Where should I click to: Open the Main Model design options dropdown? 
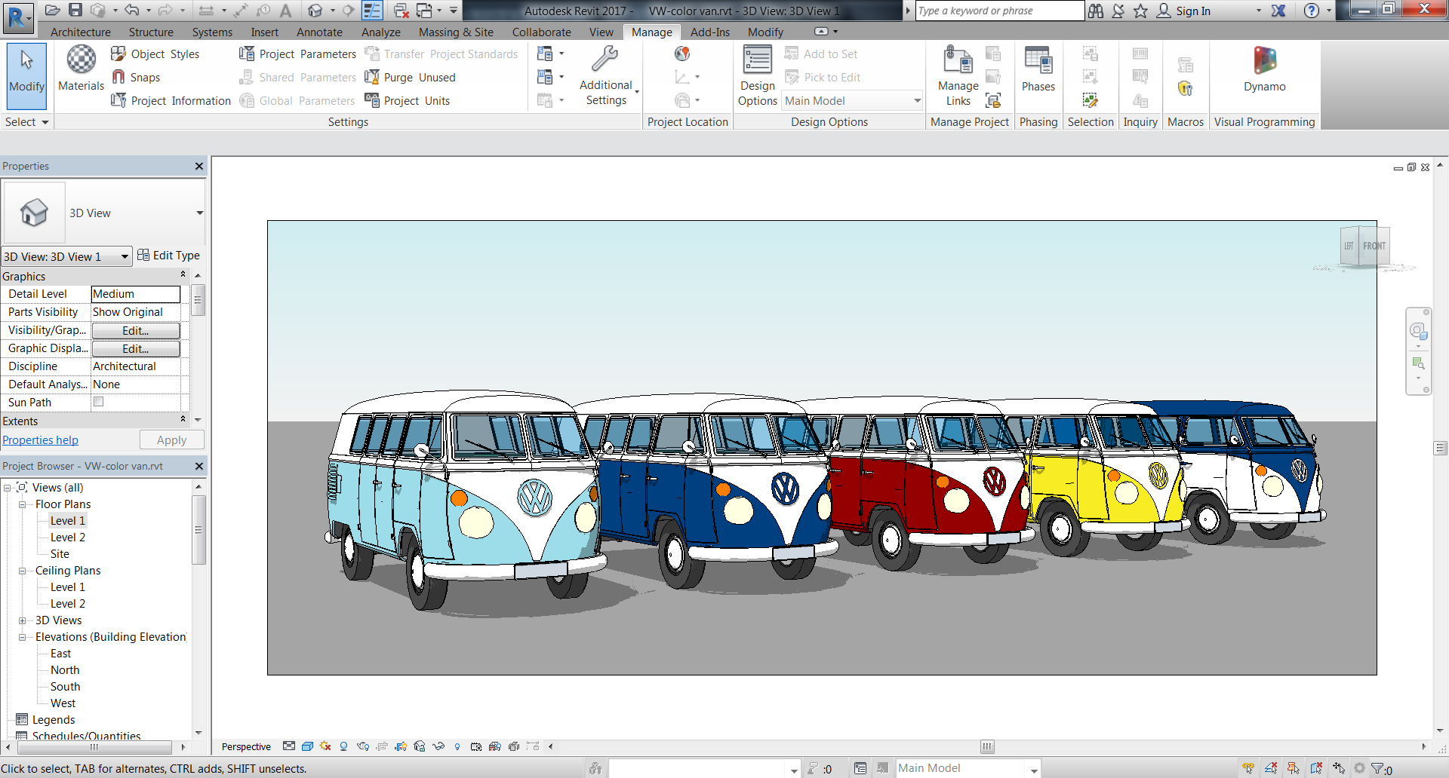point(916,100)
